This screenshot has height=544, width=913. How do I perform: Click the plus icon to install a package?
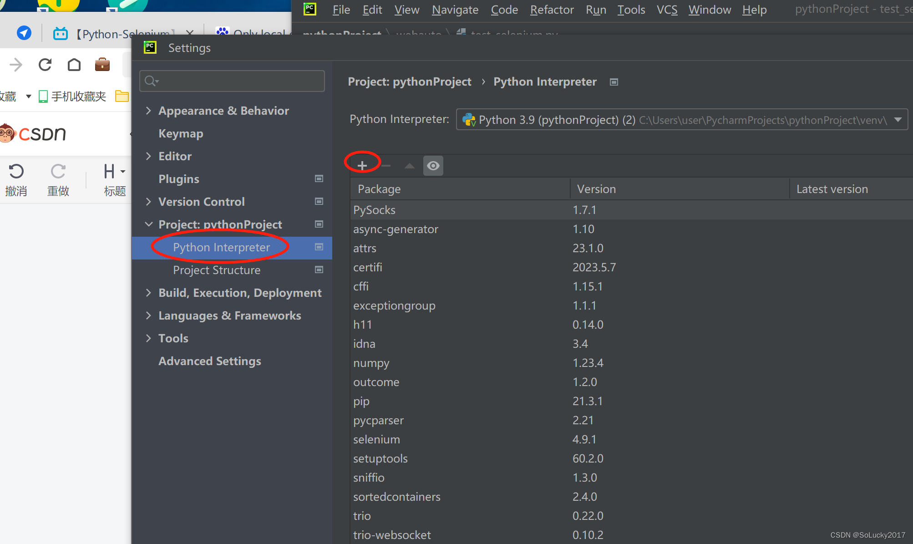[362, 165]
